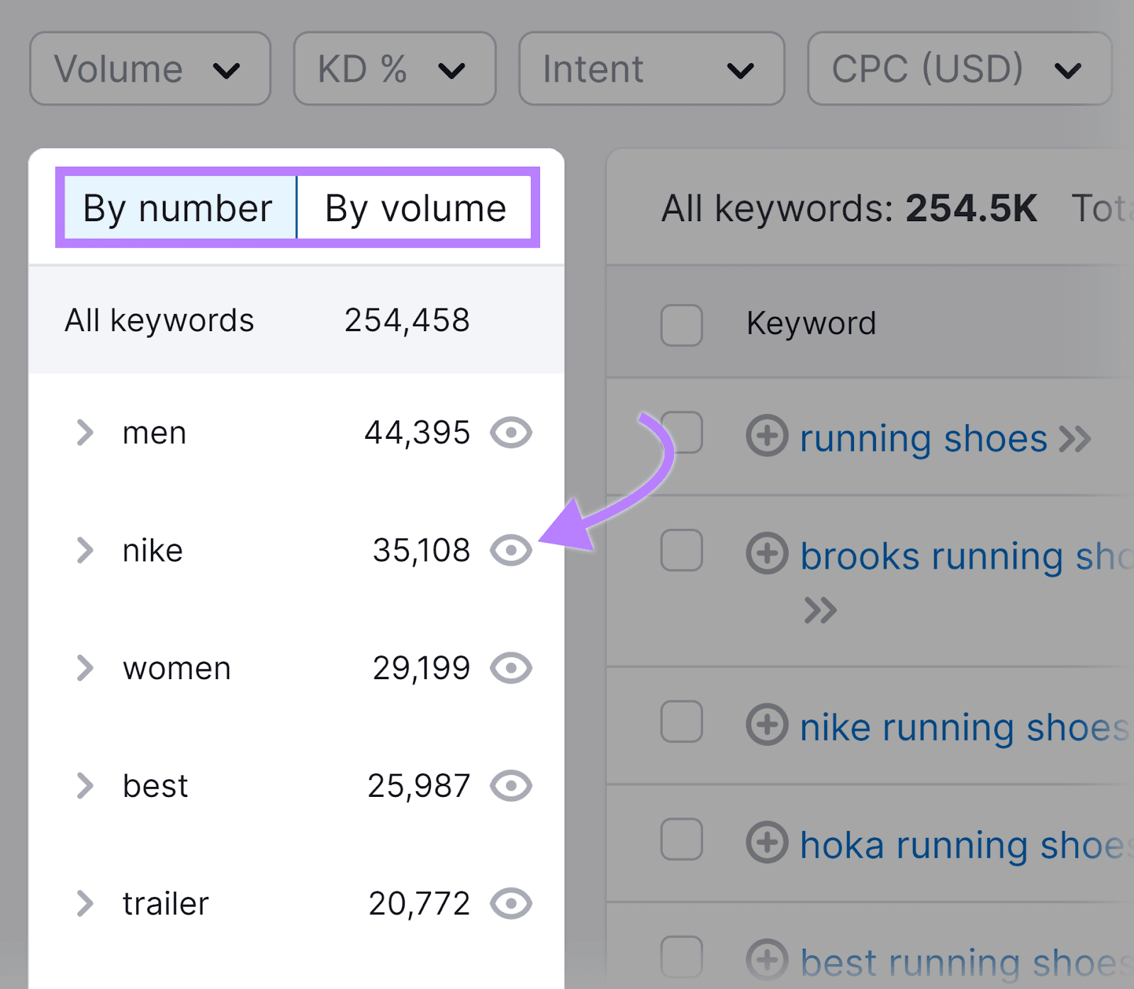The height and width of the screenshot is (989, 1134).
Task: Toggle eye icon for best group
Action: 511,786
